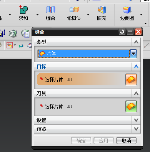This screenshot has height=152, width=150.
Task: Click the blue selection box icon
Action: click(2, 33)
